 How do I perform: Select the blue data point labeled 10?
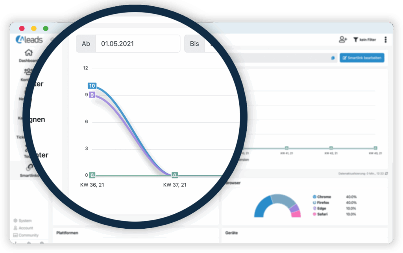pos(92,86)
